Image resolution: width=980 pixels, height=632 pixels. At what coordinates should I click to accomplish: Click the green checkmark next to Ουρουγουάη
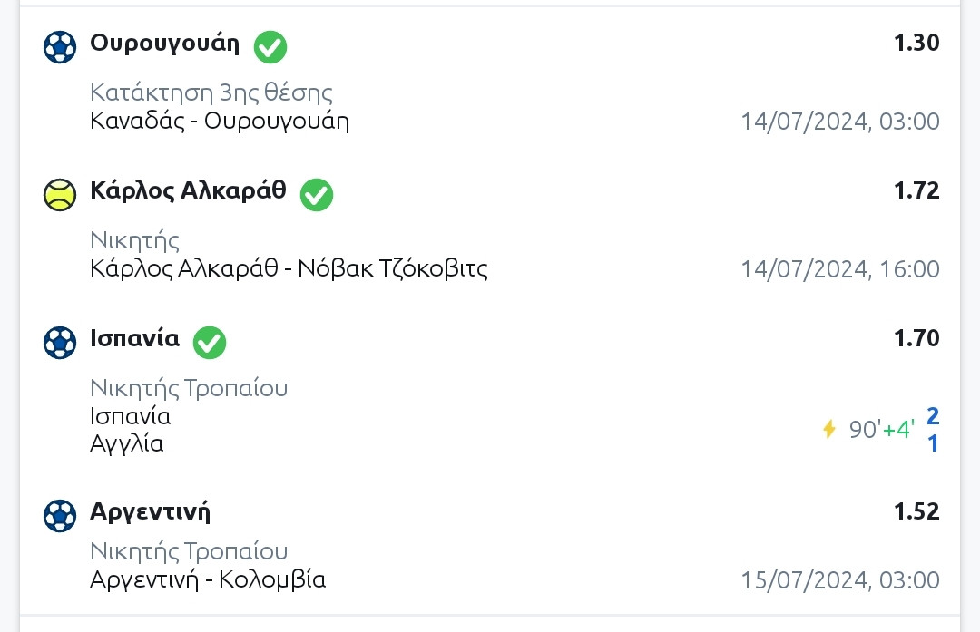point(270,46)
